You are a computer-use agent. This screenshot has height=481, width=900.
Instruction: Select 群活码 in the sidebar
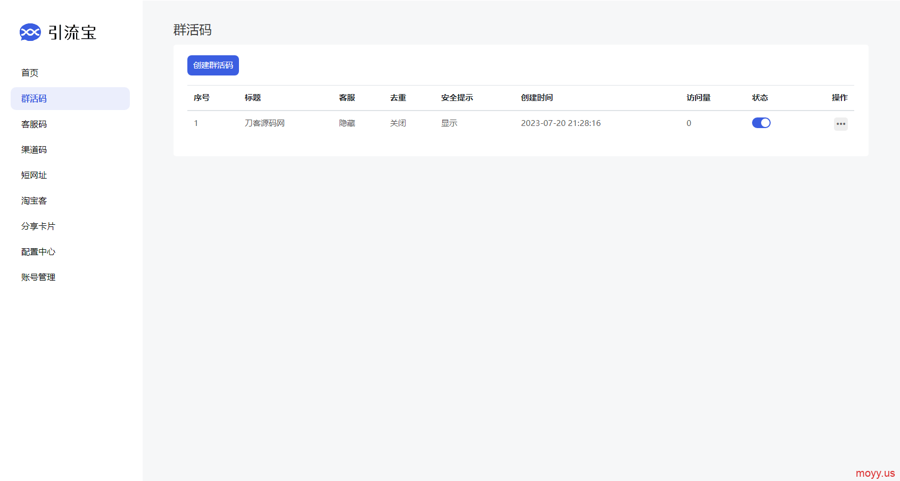click(x=70, y=98)
